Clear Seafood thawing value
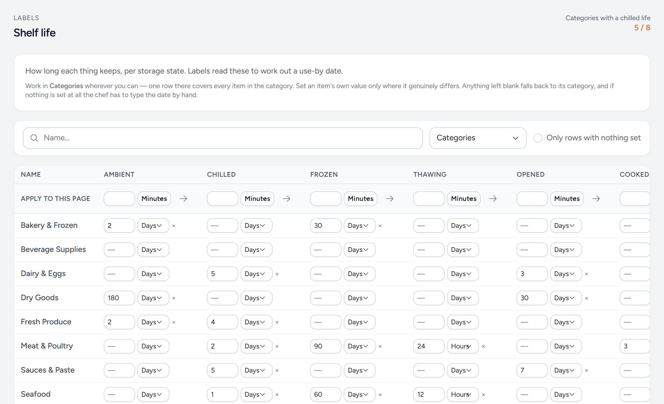This screenshot has height=404, width=664. pyautogui.click(x=483, y=395)
